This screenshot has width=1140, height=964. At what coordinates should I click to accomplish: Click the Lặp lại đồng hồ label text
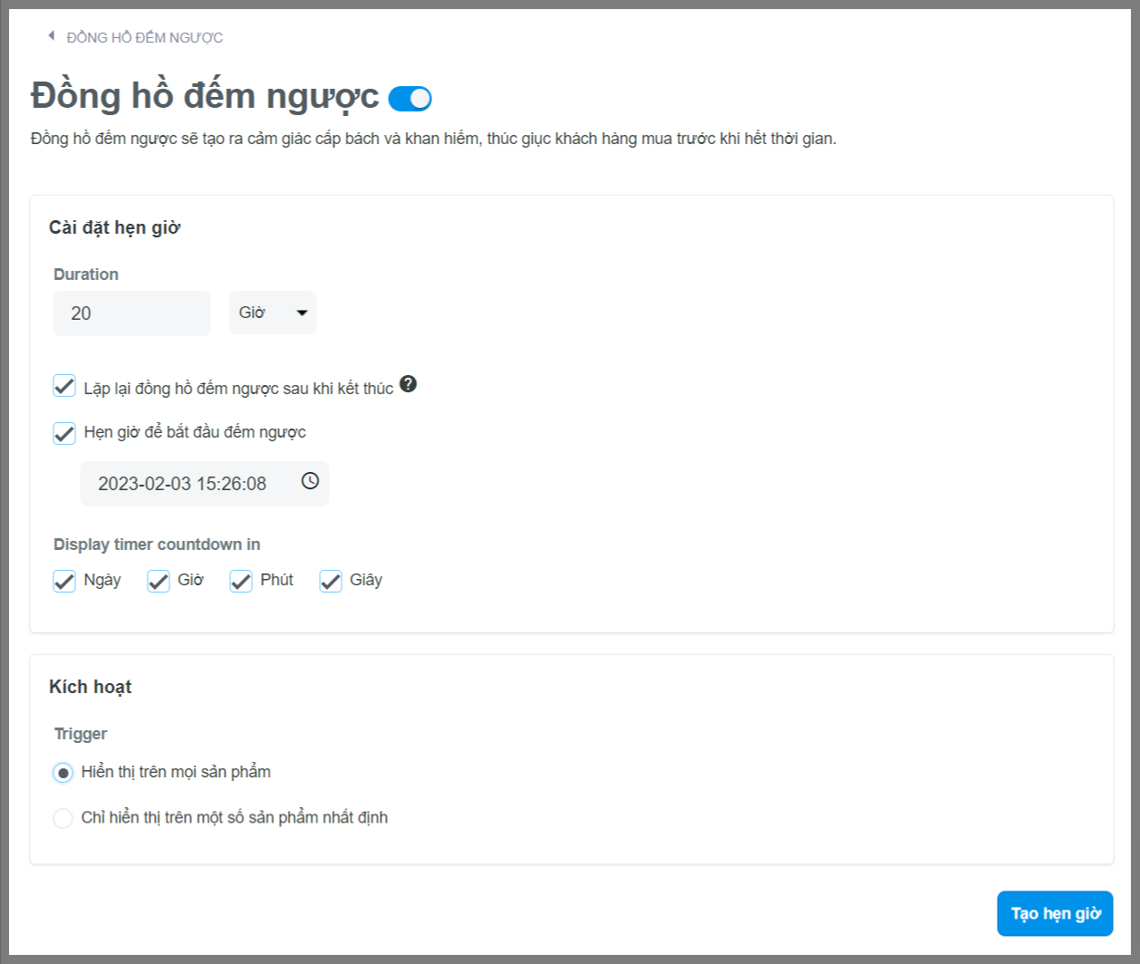238,389
